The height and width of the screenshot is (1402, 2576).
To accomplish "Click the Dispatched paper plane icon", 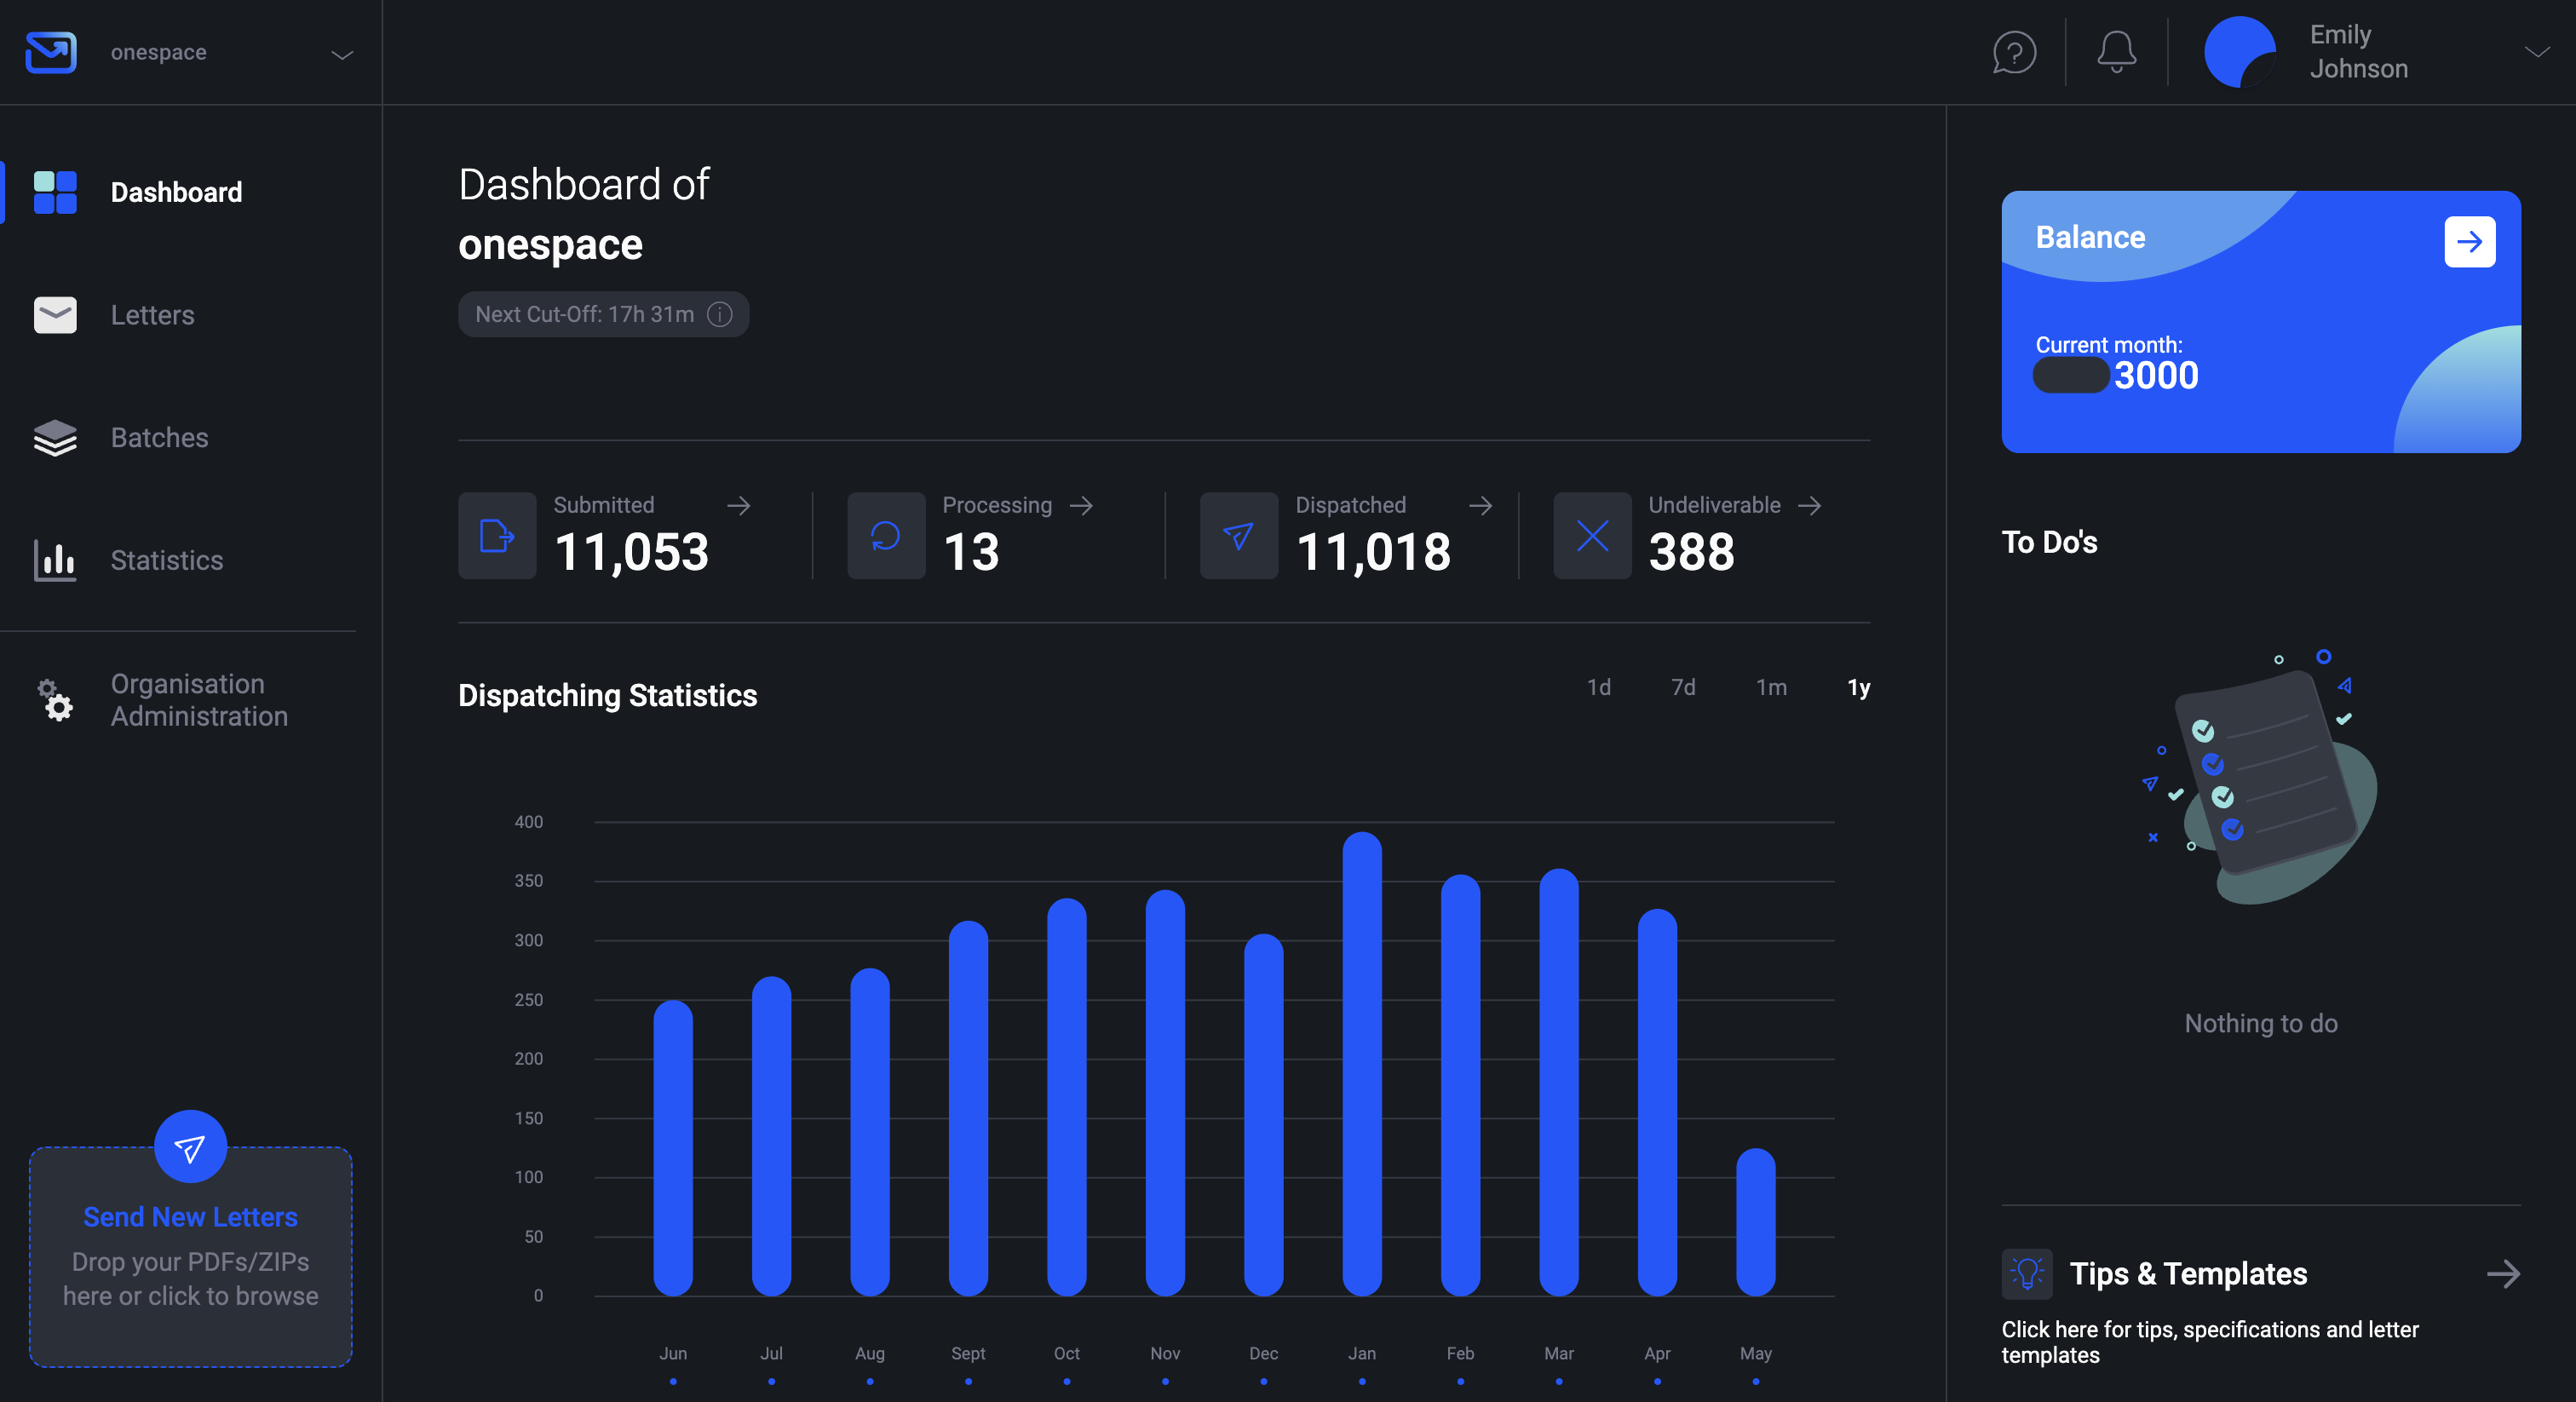I will [1238, 536].
